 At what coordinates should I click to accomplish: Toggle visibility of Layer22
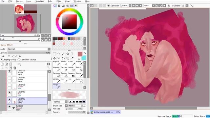click(x=10, y=92)
